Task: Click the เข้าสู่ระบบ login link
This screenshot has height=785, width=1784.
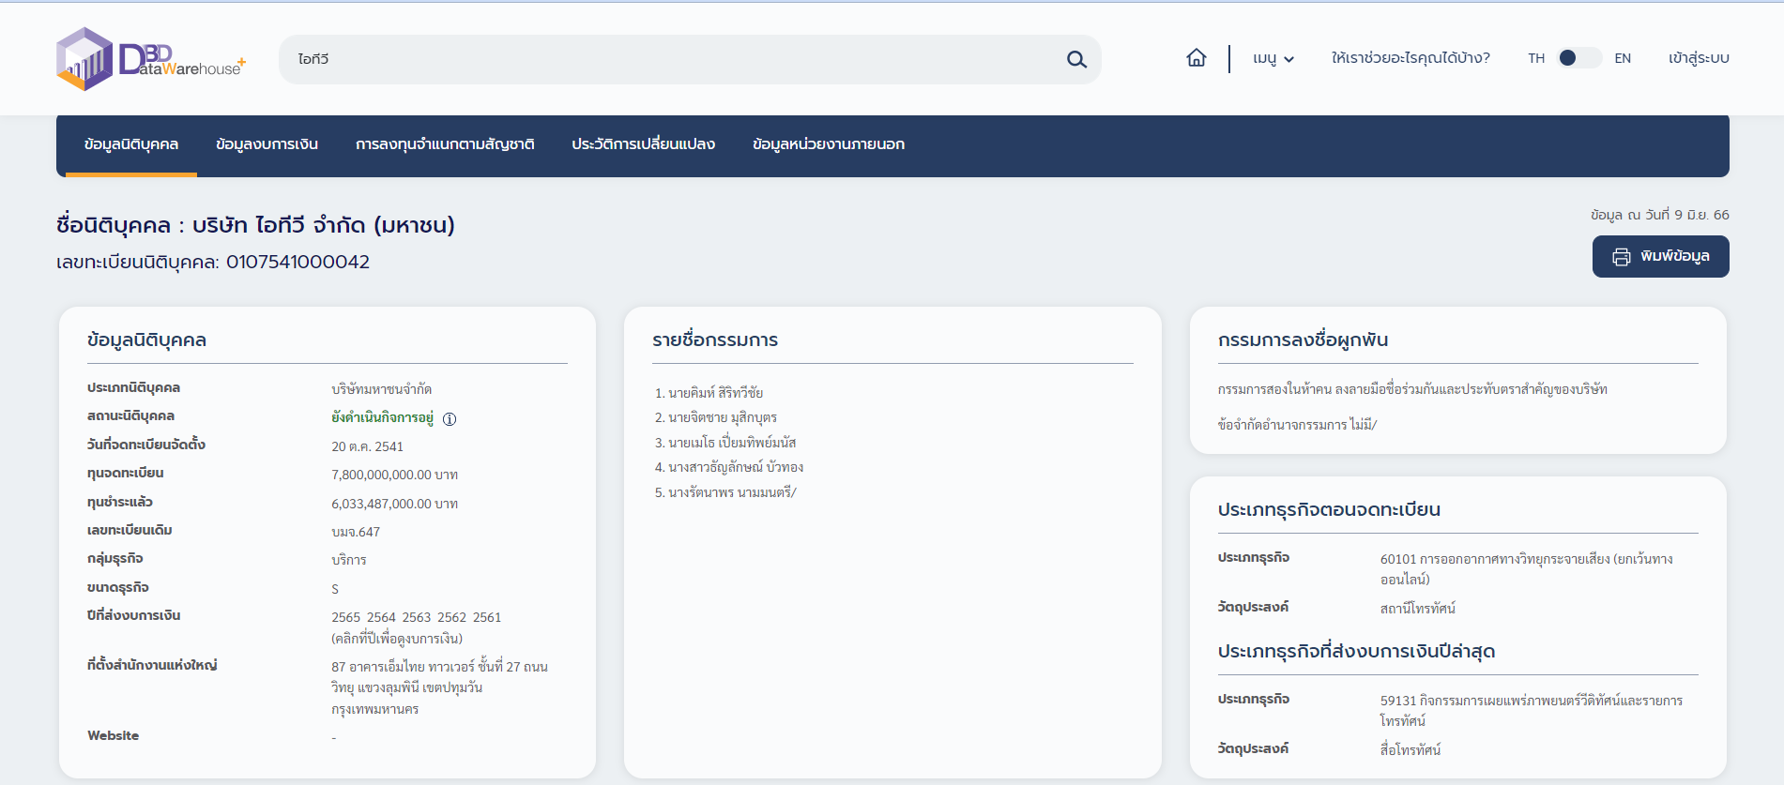Action: [1698, 58]
